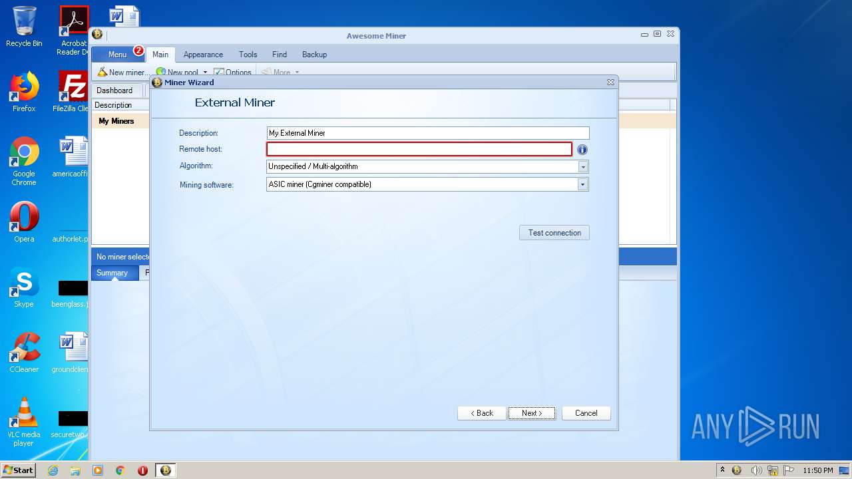
Task: Launch FileZilla Client desktop shortcut
Action: pyautogui.click(x=72, y=92)
